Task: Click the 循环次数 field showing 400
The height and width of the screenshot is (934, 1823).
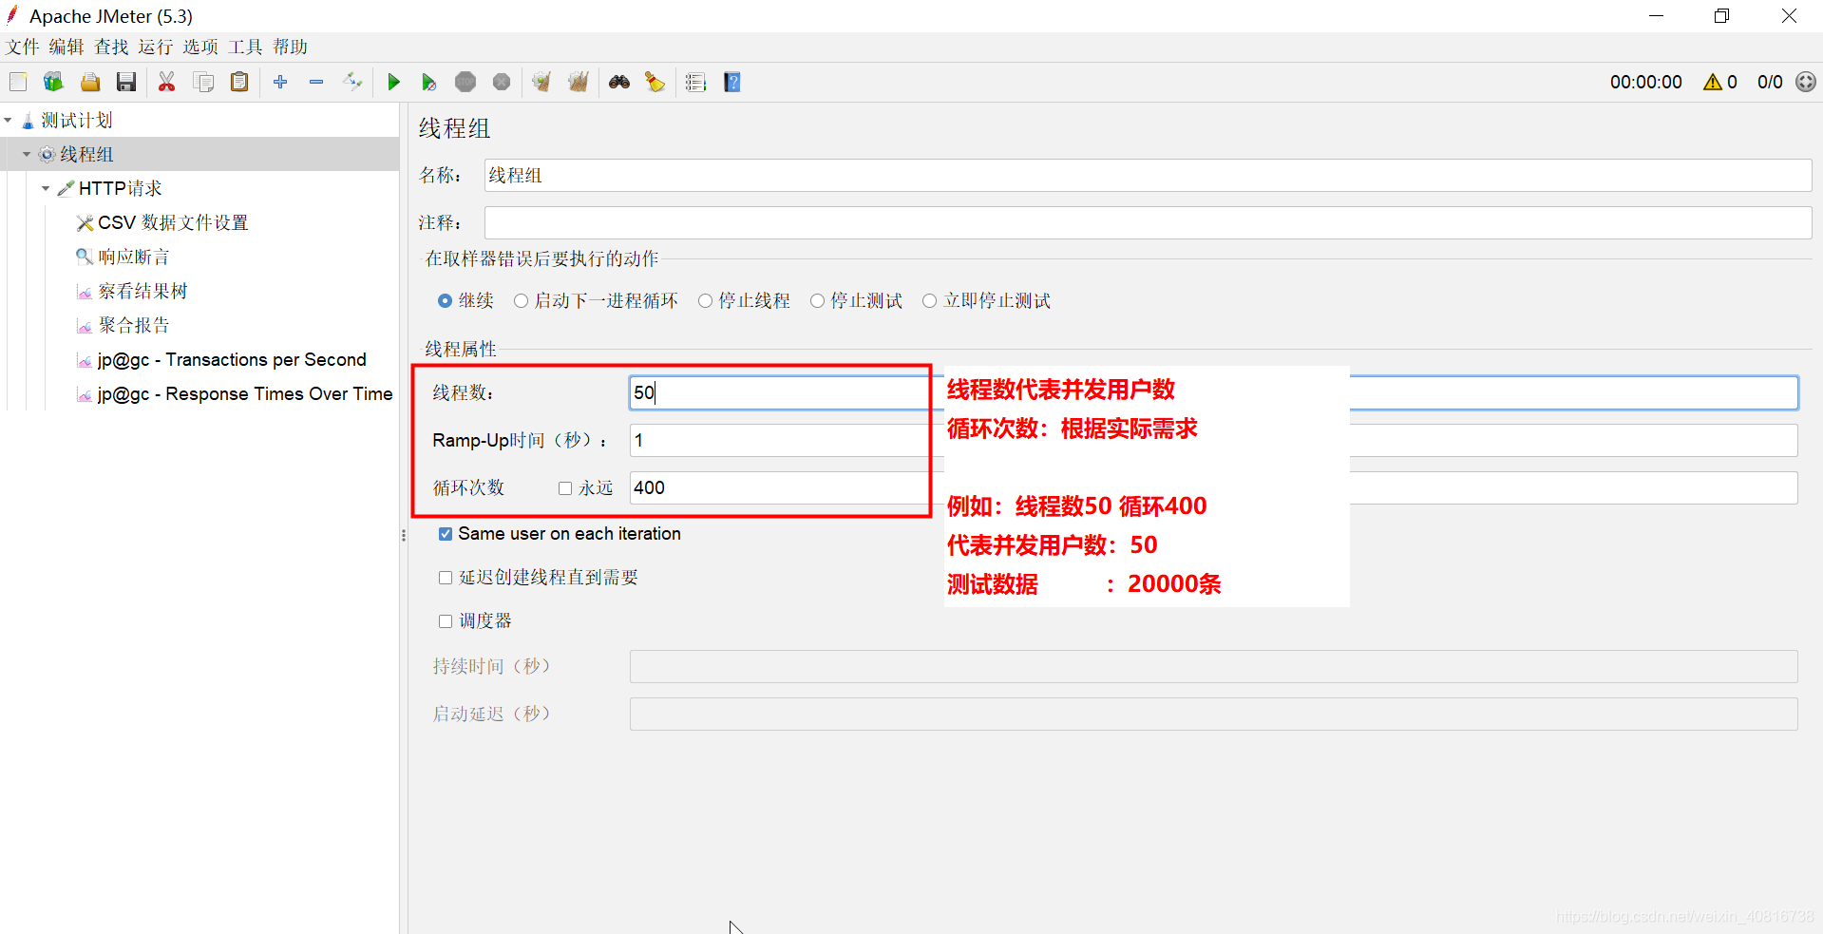Action: (1213, 488)
